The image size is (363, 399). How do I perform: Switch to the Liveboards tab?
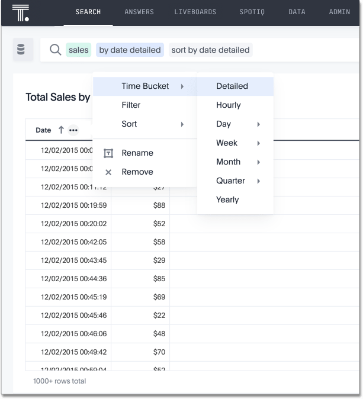pyautogui.click(x=195, y=12)
